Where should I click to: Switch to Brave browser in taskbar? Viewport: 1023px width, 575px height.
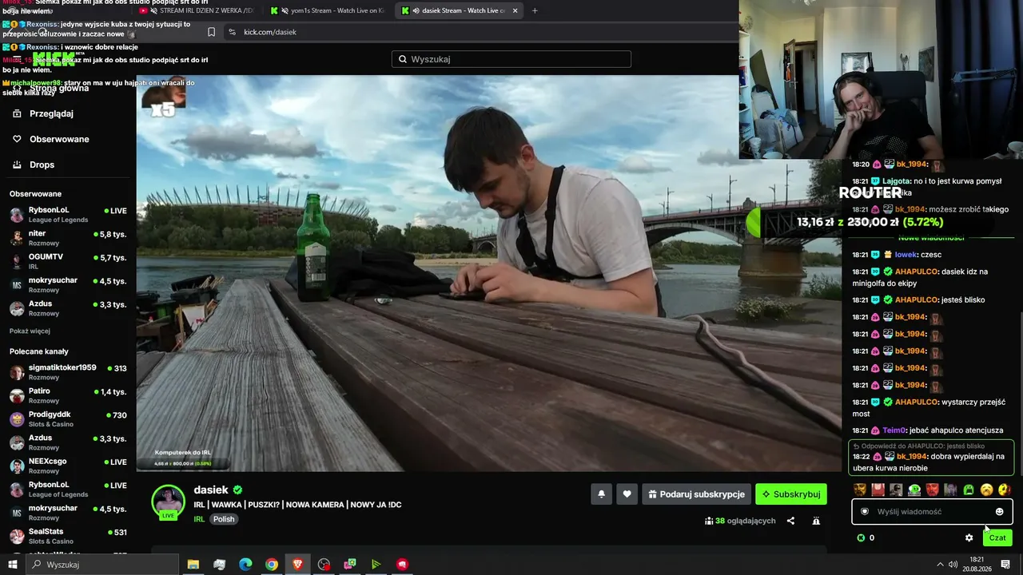point(298,565)
